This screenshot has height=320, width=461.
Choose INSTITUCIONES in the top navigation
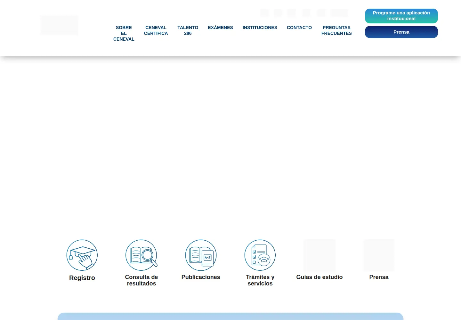pos(260,28)
